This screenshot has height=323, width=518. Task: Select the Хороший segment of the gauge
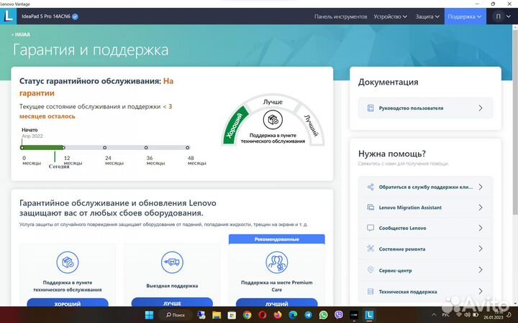235,125
